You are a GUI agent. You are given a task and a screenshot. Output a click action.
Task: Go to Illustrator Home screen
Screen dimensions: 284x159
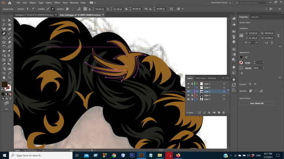coord(10,3)
